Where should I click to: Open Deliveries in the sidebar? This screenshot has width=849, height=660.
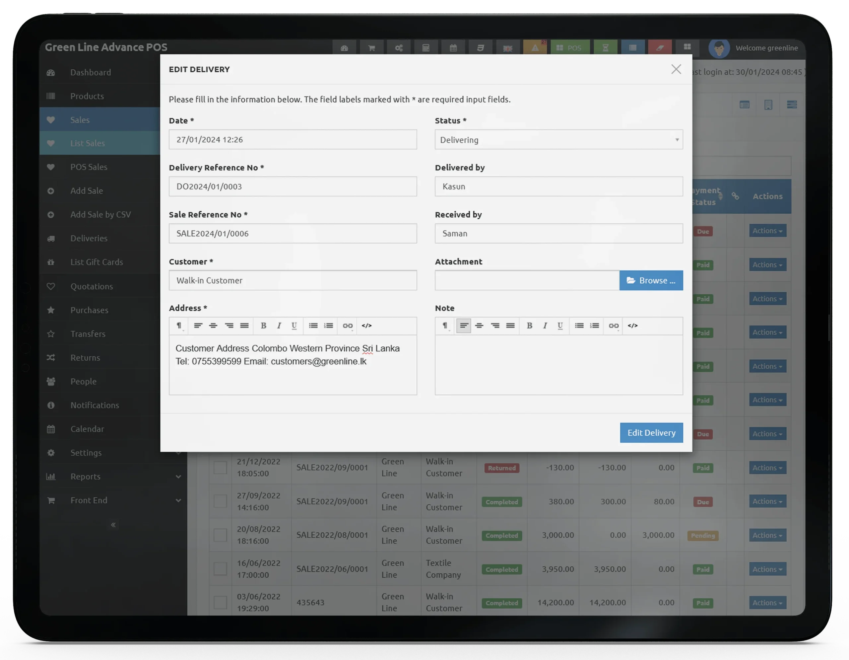pos(89,238)
